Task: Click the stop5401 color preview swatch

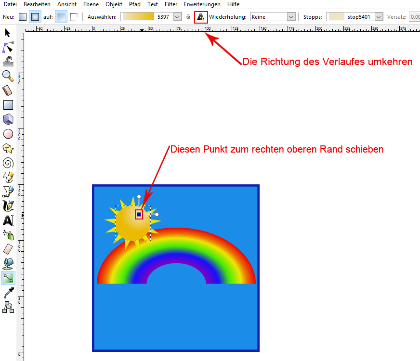Action: pos(336,17)
